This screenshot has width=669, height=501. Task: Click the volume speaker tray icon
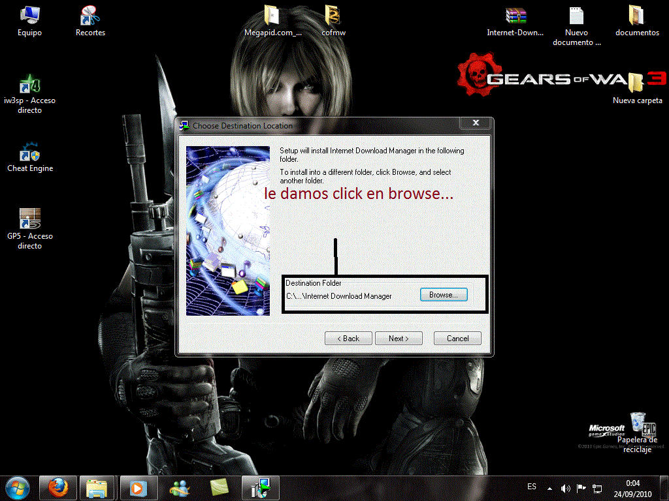(x=565, y=488)
